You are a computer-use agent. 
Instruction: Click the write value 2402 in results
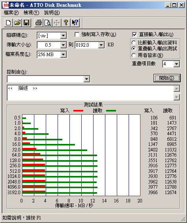[x=153, y=150]
